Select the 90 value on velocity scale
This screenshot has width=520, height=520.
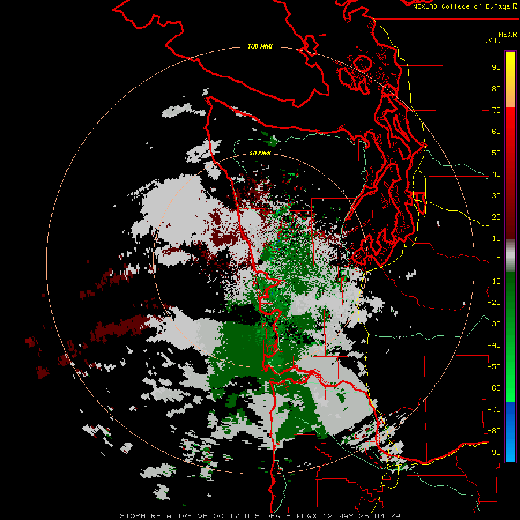coord(496,68)
